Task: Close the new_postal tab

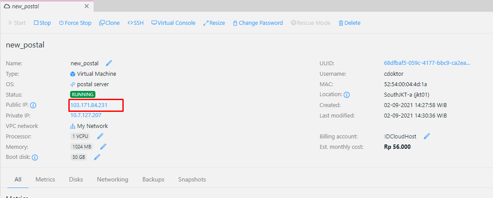Action: (x=87, y=6)
